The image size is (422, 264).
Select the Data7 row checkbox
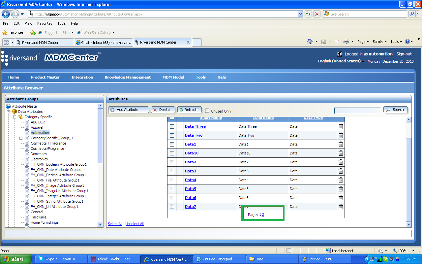tap(172, 207)
